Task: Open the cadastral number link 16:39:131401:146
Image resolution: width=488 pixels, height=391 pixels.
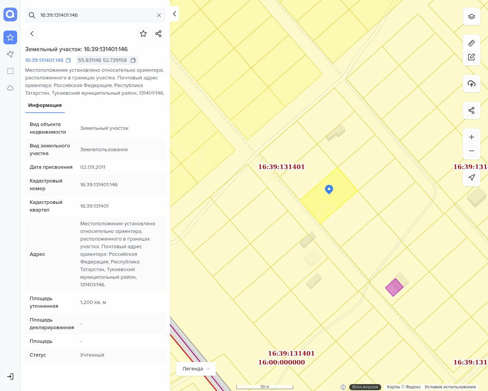Action: pyautogui.click(x=44, y=60)
